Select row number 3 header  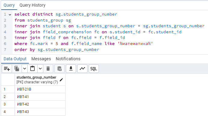8,104
